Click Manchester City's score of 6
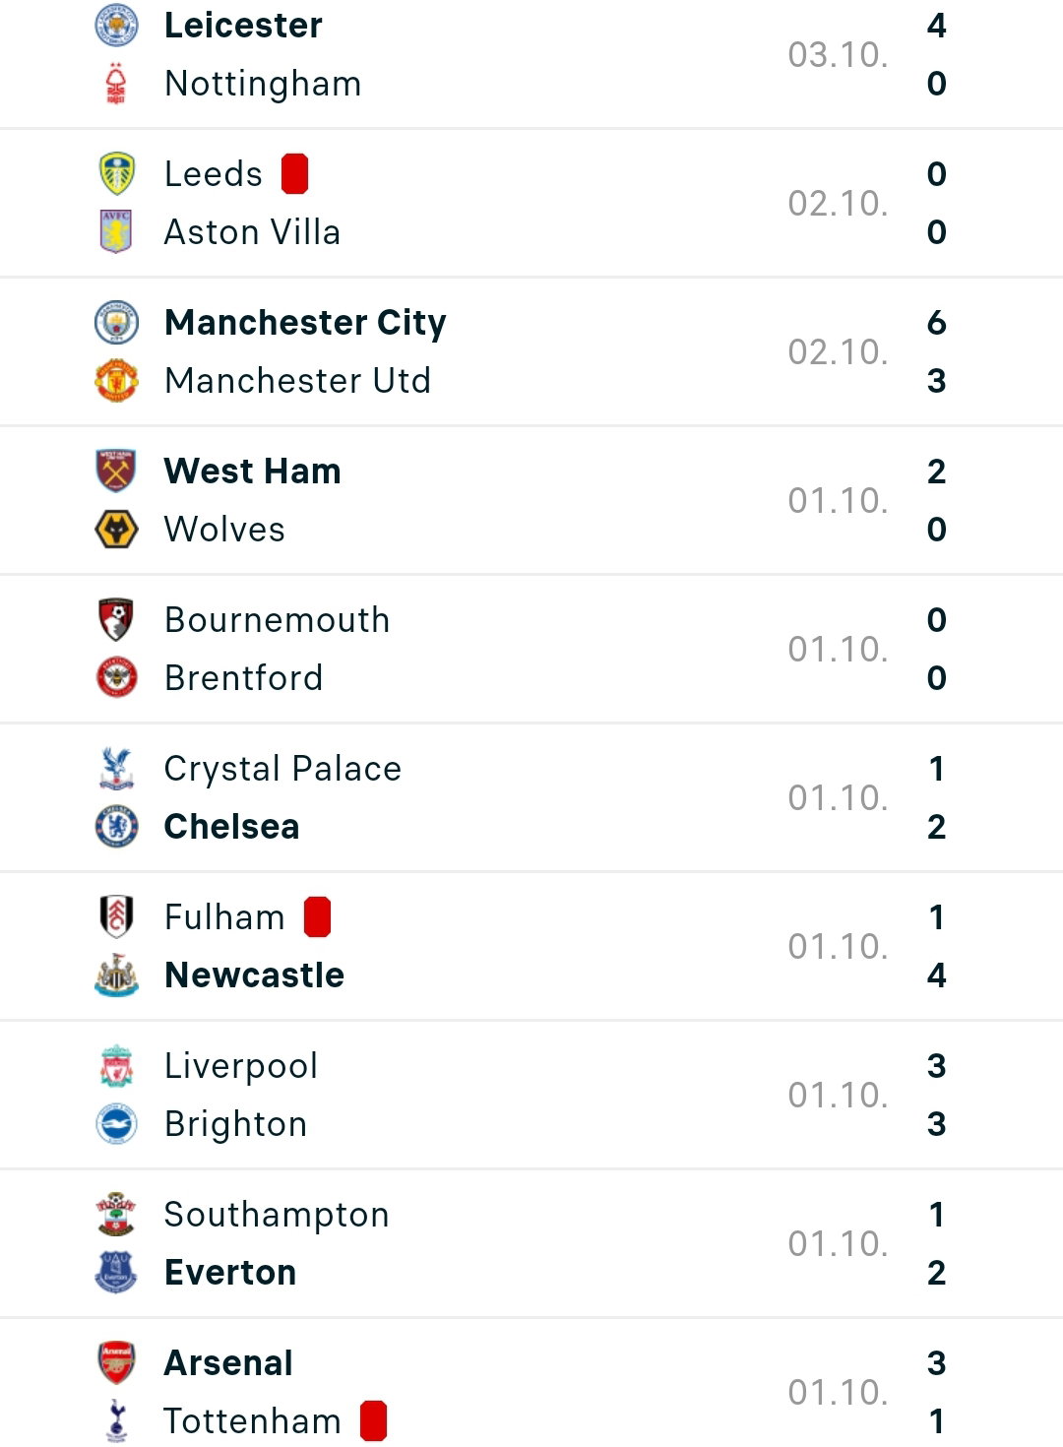 [x=937, y=323]
